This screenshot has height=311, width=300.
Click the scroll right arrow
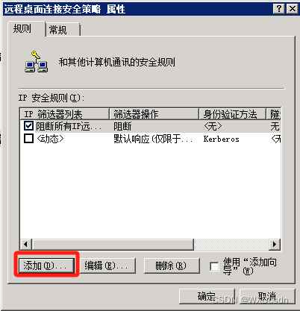(275, 245)
